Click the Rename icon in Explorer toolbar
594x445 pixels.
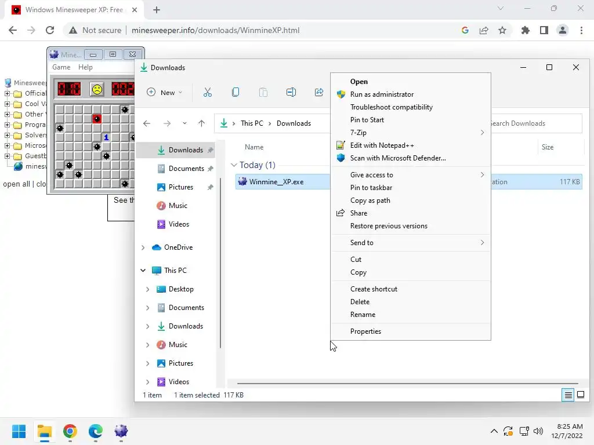[x=291, y=92]
